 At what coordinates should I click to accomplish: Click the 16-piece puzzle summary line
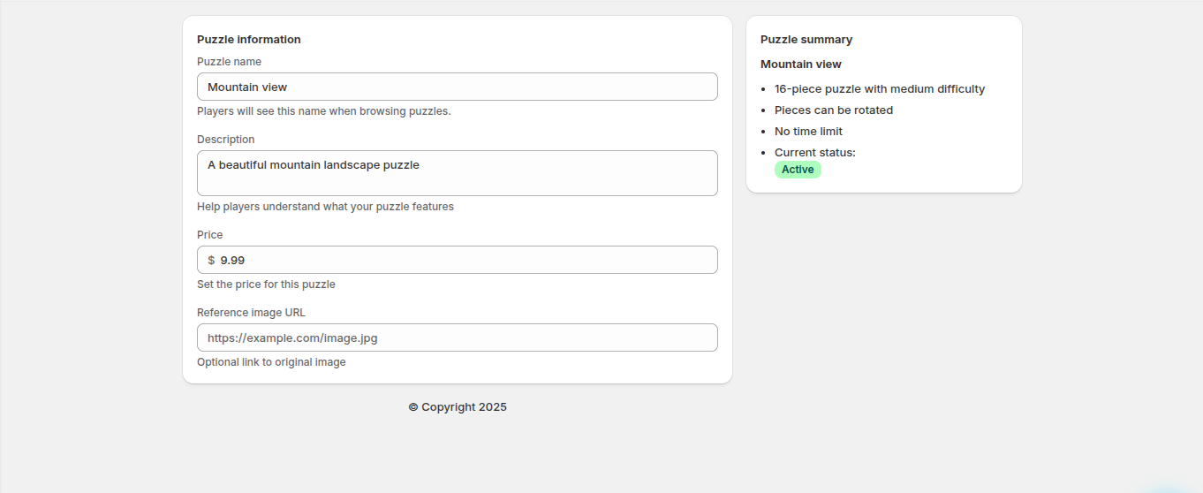click(879, 89)
